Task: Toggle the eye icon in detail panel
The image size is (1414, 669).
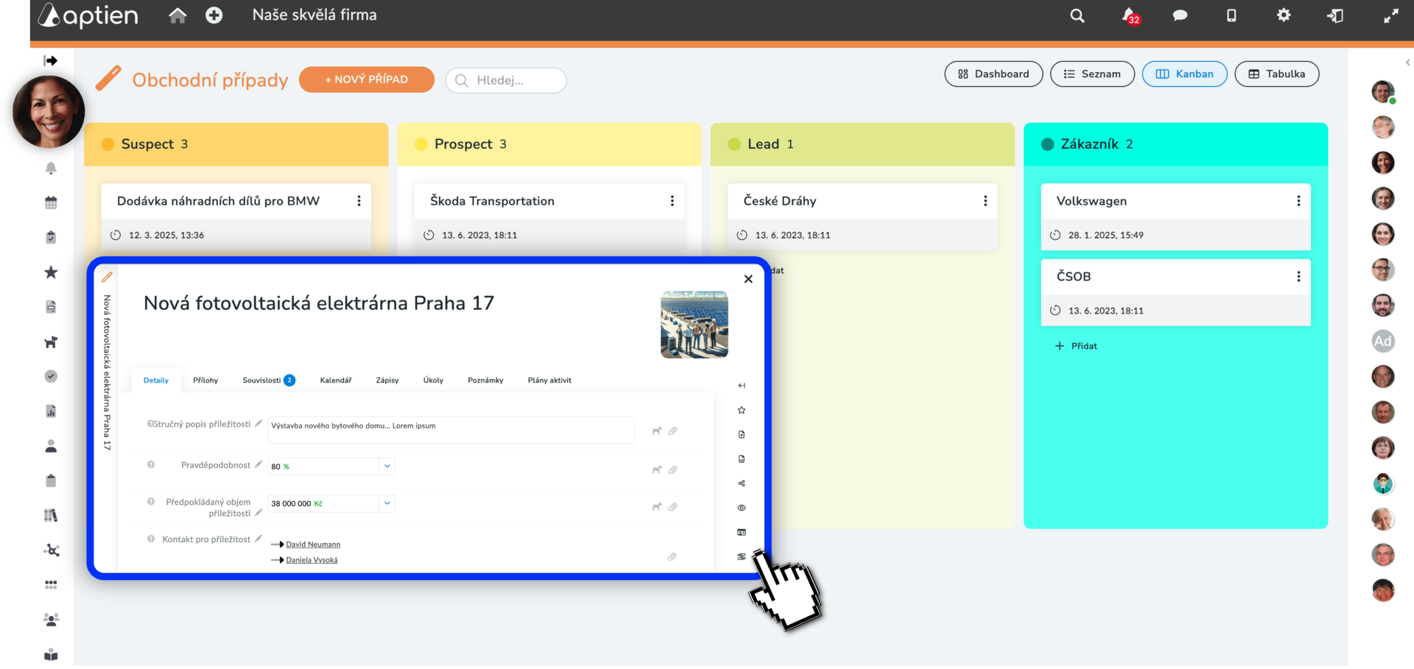Action: (x=742, y=508)
